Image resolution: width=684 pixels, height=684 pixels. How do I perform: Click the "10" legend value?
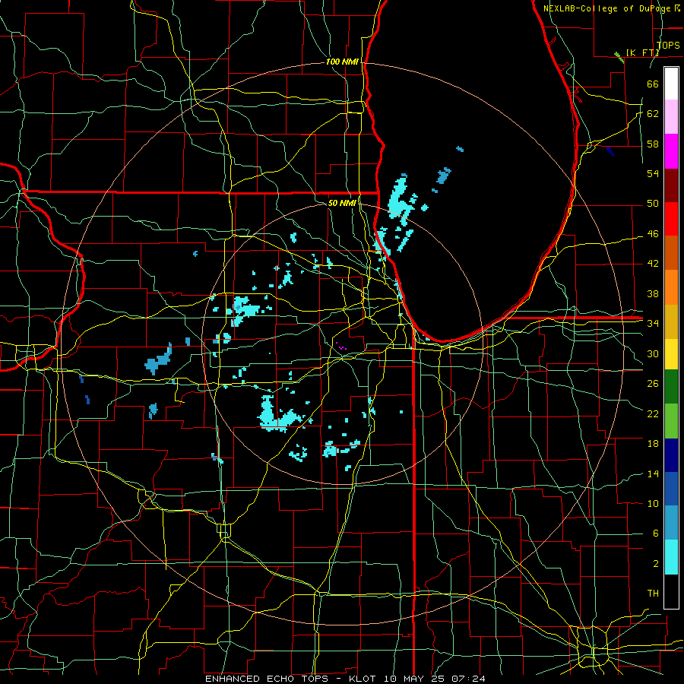coord(653,503)
